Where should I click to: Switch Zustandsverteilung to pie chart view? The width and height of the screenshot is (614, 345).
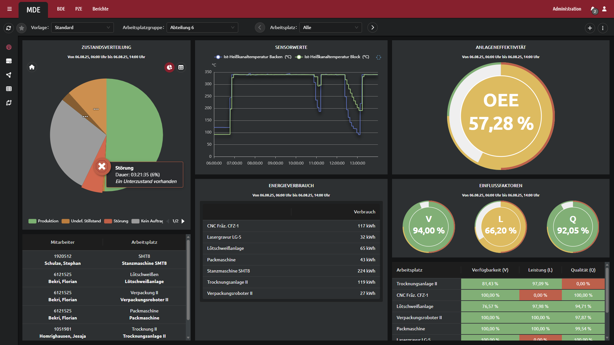tap(169, 67)
